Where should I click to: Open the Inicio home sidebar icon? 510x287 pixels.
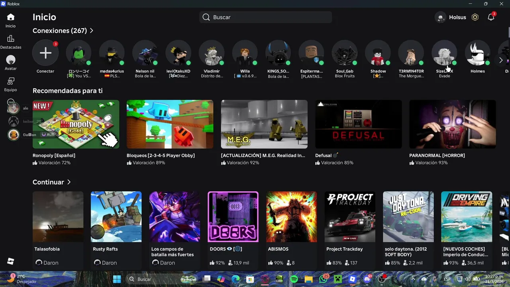[x=11, y=17]
